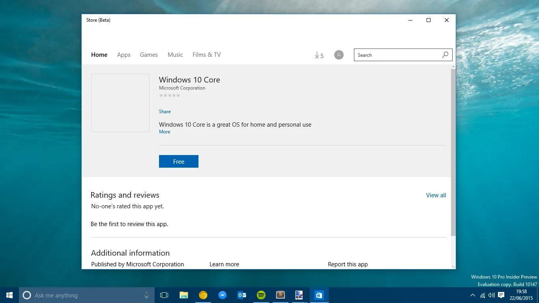The height and width of the screenshot is (303, 539).
Task: Click the search magnifier icon
Action: (x=445, y=55)
